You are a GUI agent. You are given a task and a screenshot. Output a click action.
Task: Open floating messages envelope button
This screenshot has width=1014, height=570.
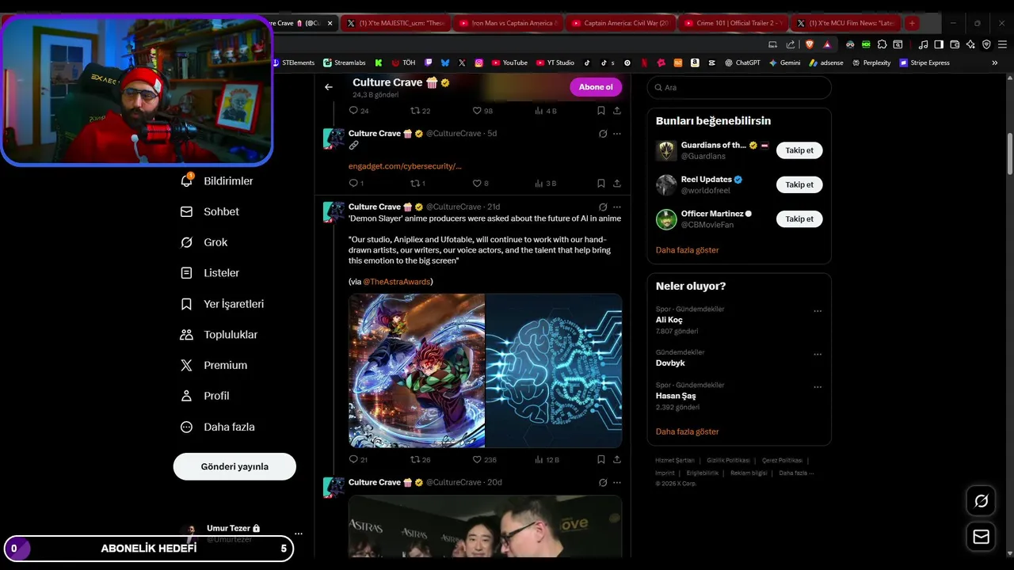[x=981, y=537]
